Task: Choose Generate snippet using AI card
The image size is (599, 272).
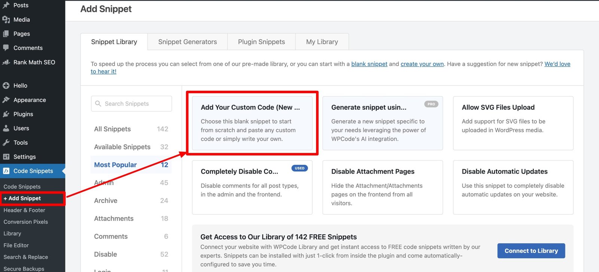Action: [x=383, y=123]
